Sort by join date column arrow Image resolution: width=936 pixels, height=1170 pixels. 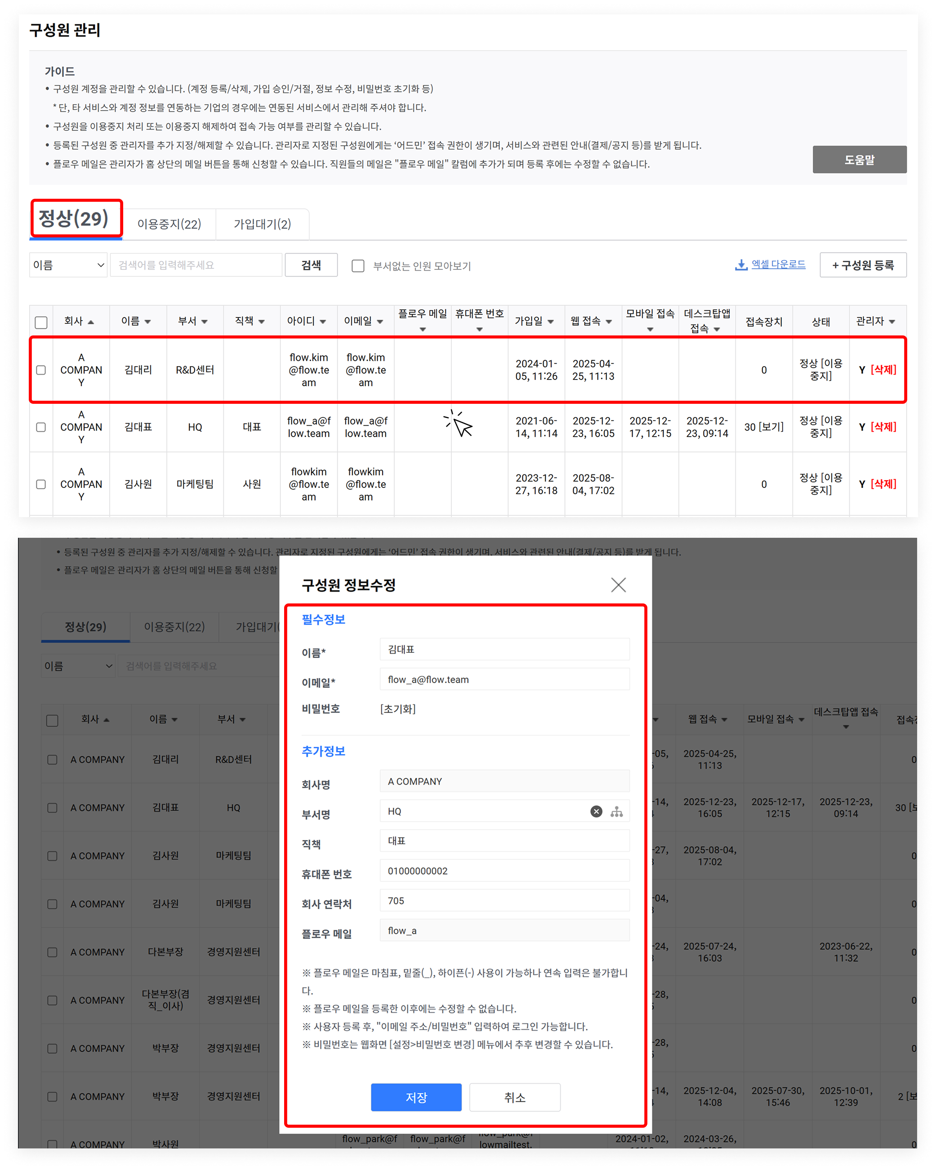[551, 322]
